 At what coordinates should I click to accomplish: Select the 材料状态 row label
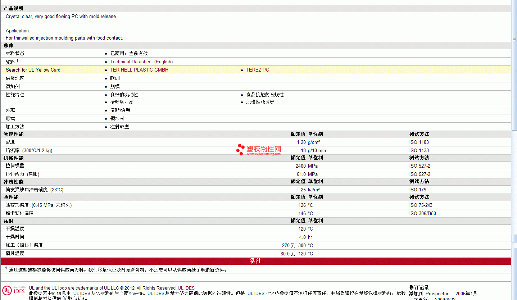point(15,53)
